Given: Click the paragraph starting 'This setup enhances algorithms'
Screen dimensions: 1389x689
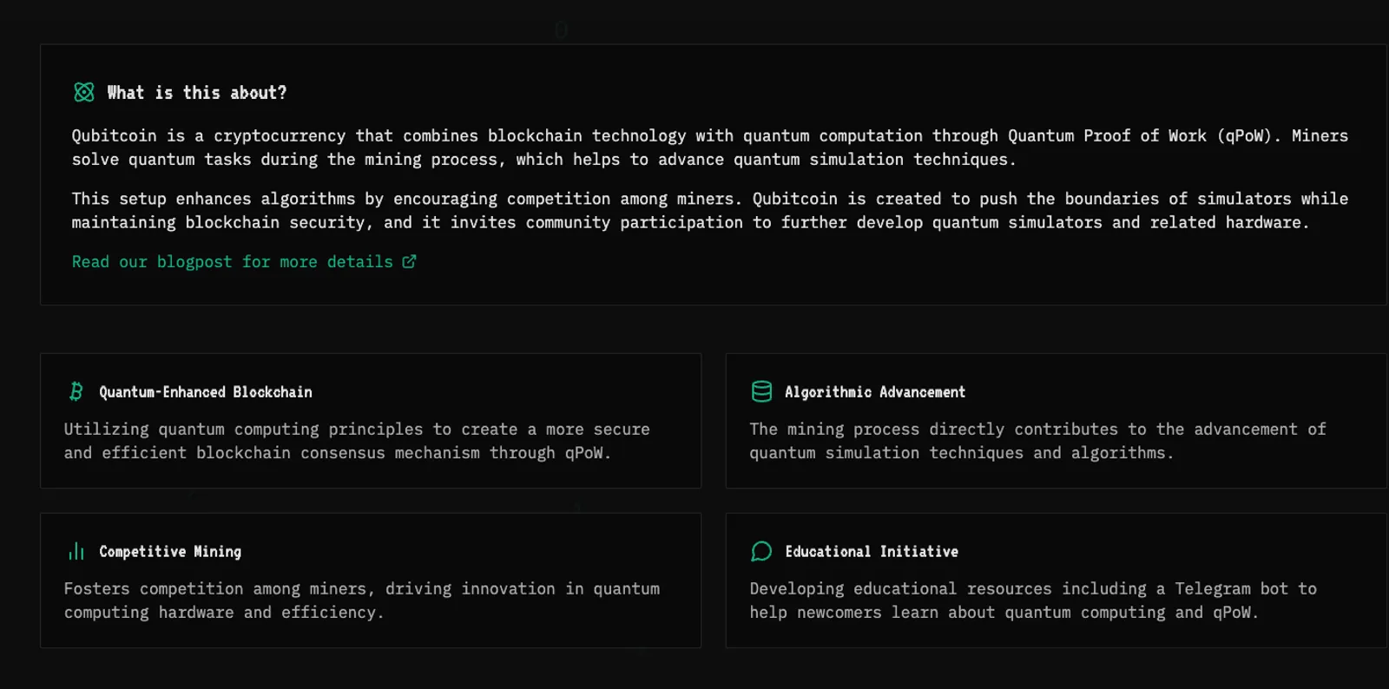Looking at the screenshot, I should tap(710, 211).
